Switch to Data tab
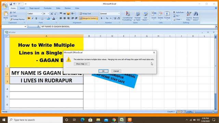The height and width of the screenshot is (123, 219). tap(58, 8)
